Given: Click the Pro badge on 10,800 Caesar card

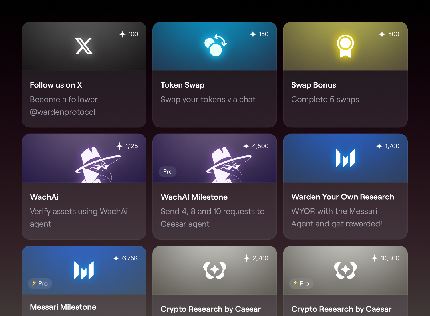Looking at the screenshot, I should coord(301,283).
